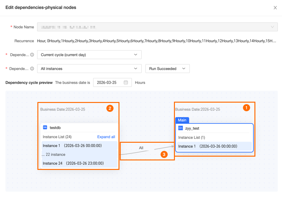
Task: Click the Sh icon on the zyy_test node
Action: point(180,128)
